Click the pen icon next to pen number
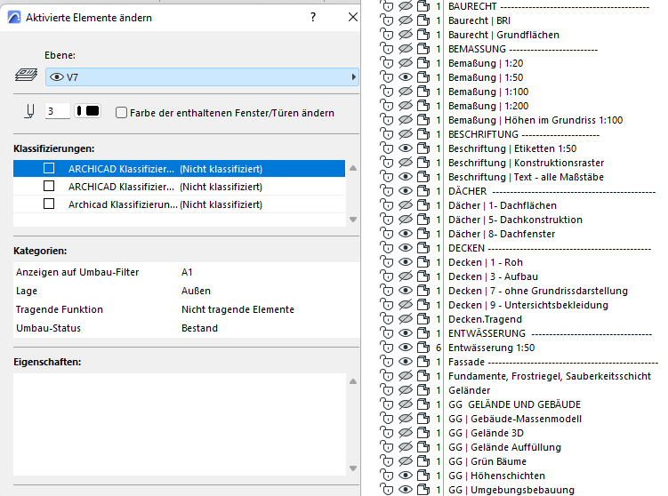Screen dimensions: 668x496 pyautogui.click(x=29, y=112)
